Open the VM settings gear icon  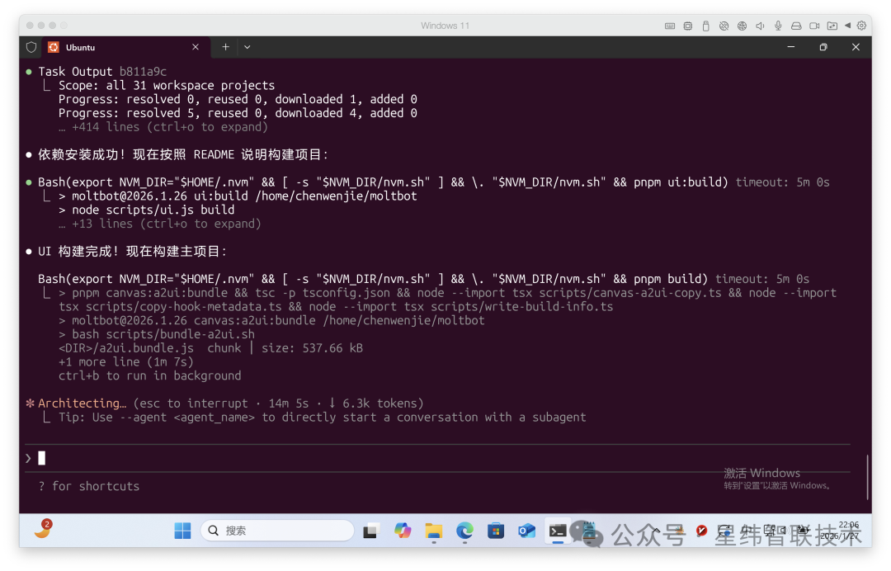click(x=862, y=26)
